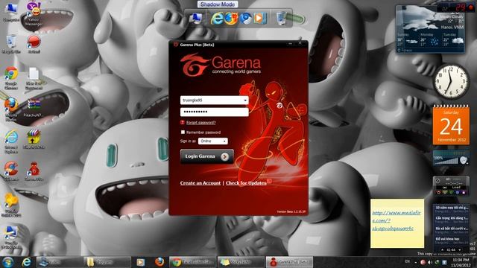Switch to Garena Plus (Beta) taskbar item
This screenshot has height=268, width=477.
click(289, 262)
